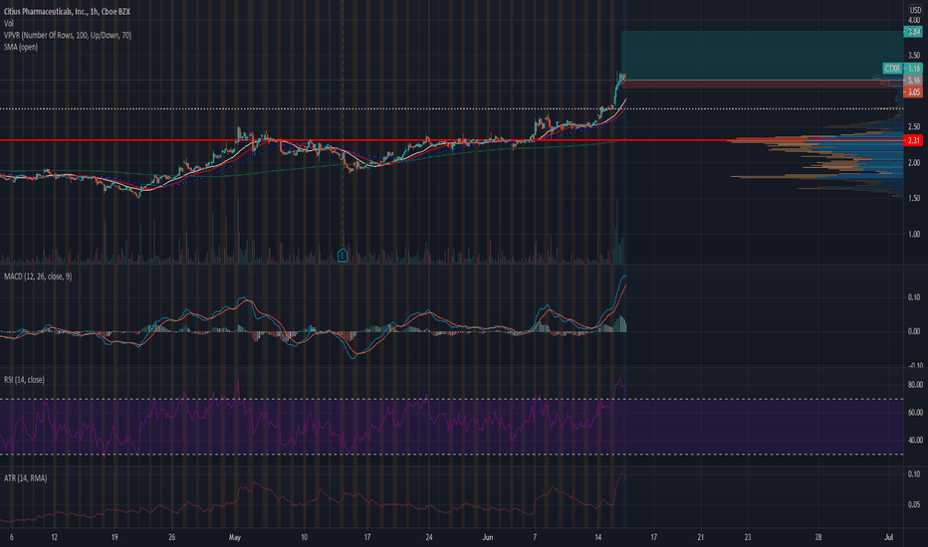Viewport: 928px width, 547px height.
Task: Open MACD (12, 26, close, 9) legend
Action: (x=38, y=276)
